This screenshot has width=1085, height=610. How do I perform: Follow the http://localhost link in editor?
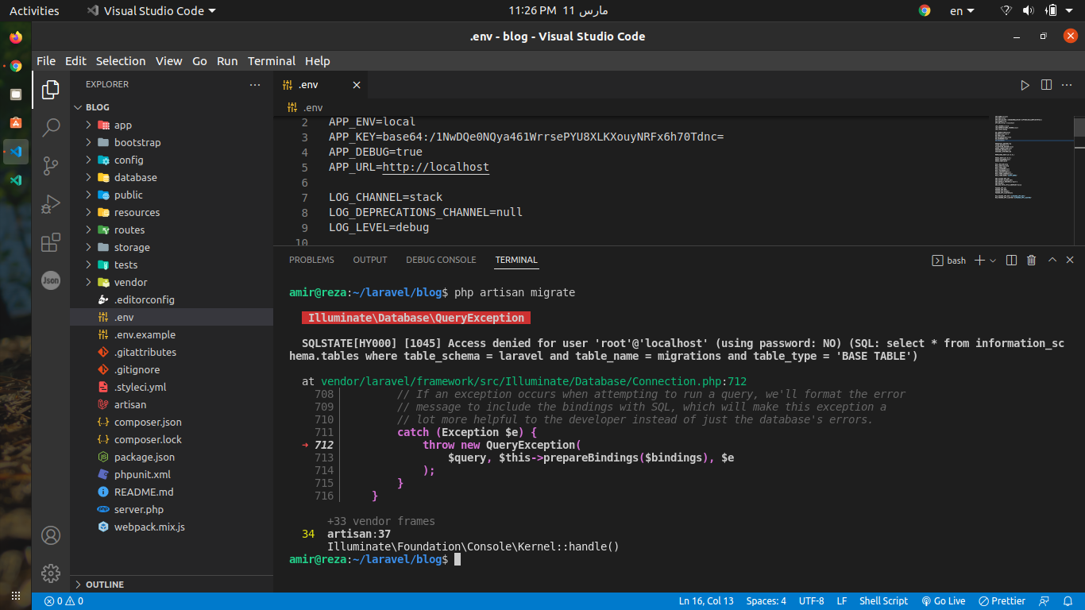coord(436,167)
